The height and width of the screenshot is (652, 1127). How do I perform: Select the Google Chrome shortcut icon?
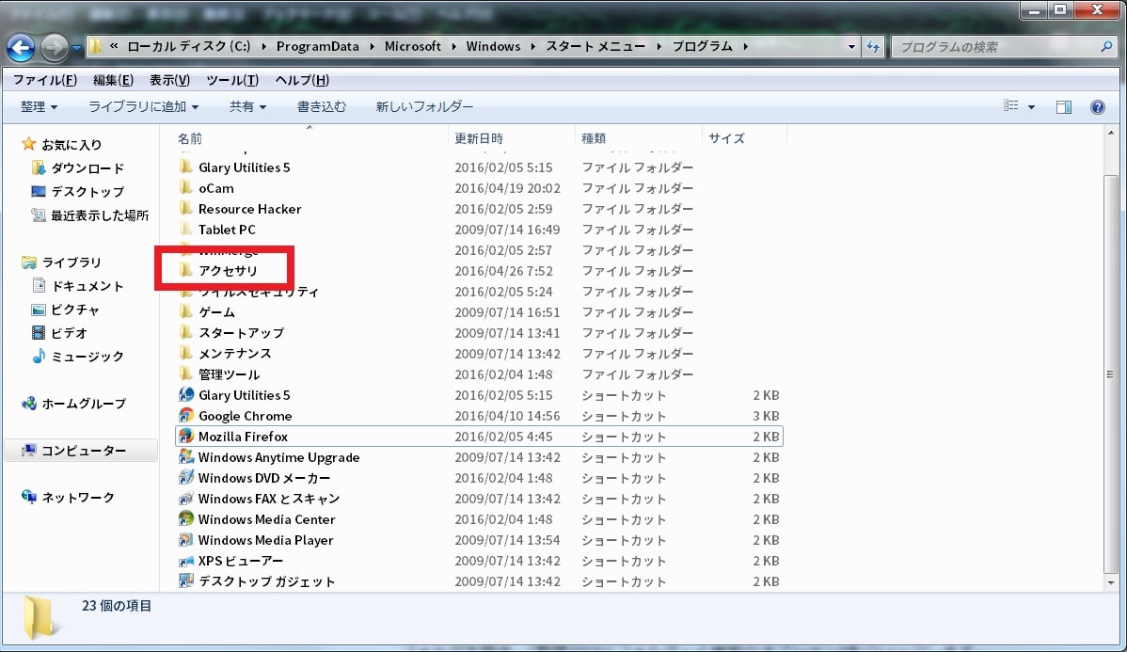click(x=186, y=416)
